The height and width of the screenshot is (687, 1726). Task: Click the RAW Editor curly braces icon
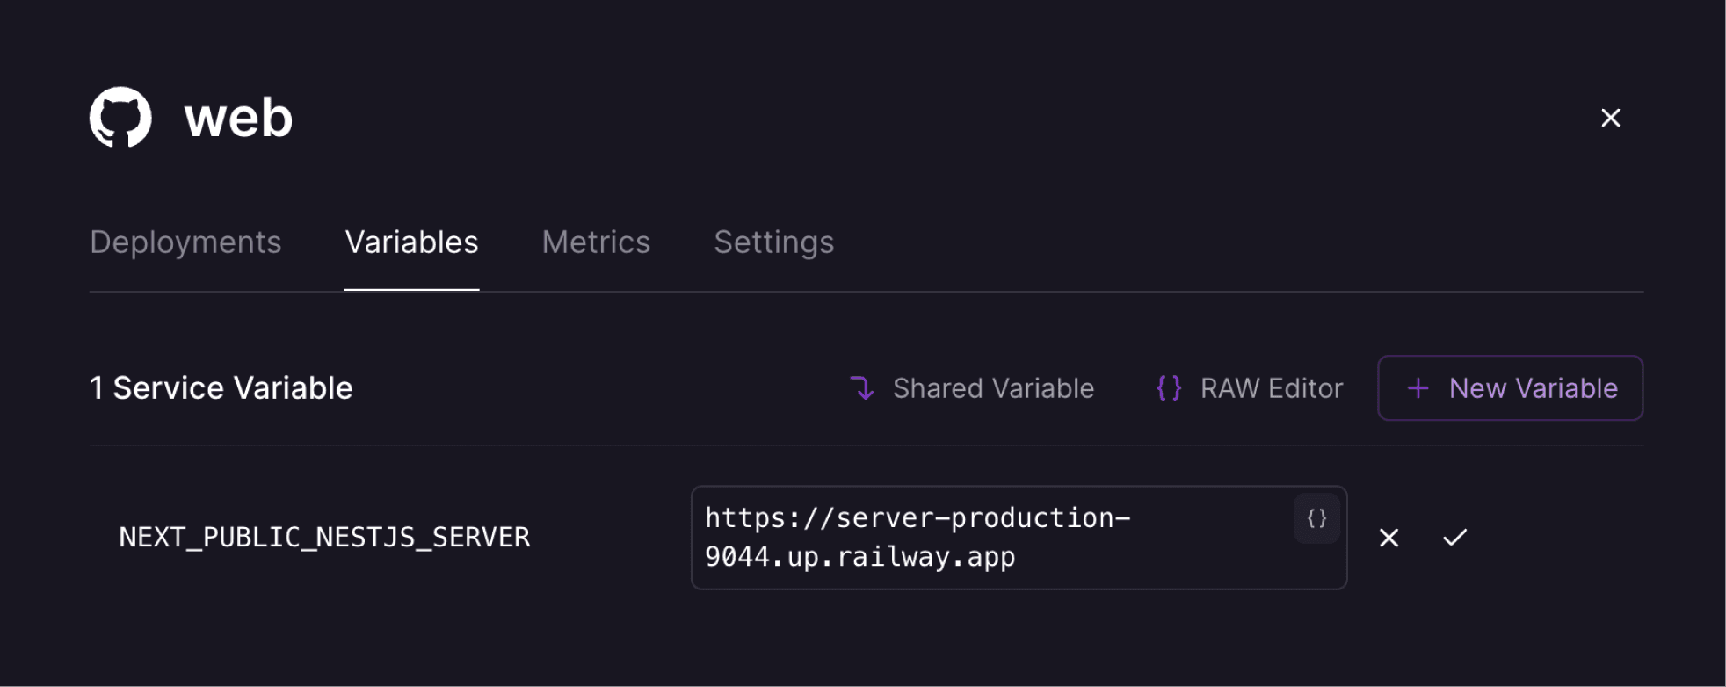1169,388
